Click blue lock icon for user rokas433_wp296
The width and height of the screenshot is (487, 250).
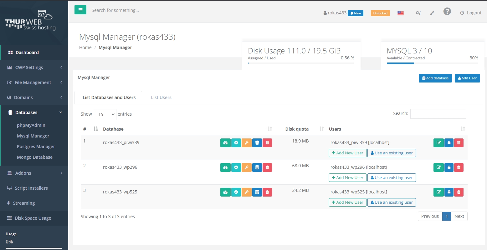449,167
